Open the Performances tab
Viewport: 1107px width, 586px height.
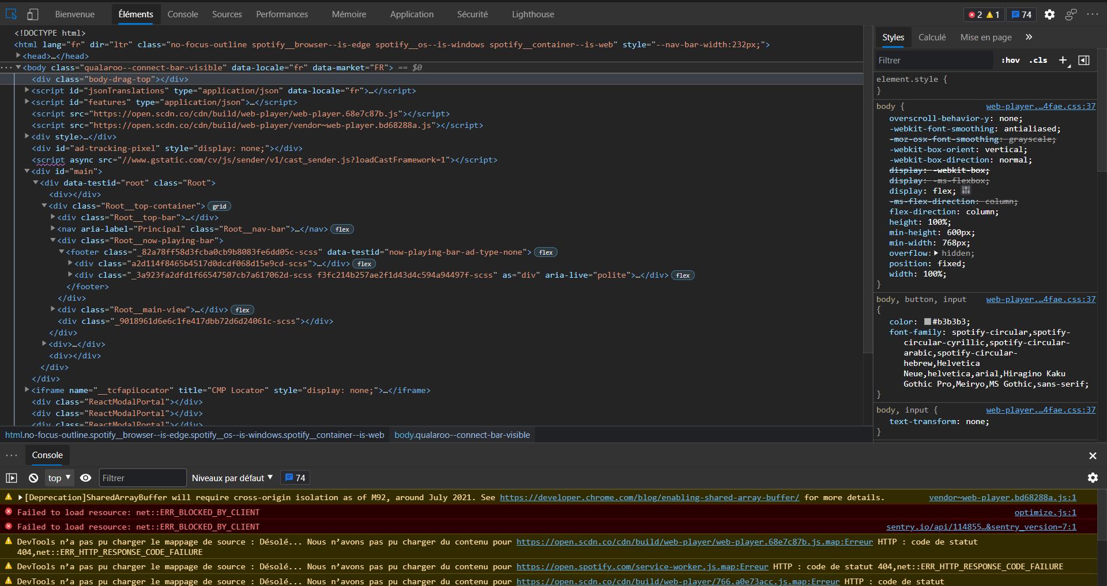[x=282, y=14]
